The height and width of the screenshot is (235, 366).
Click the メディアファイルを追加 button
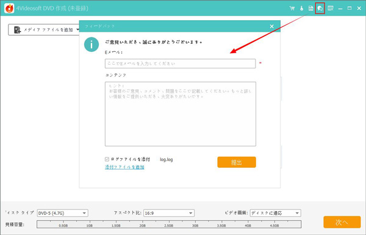44,30
